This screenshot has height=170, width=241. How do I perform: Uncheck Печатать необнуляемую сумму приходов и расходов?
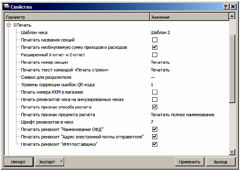click(155, 47)
